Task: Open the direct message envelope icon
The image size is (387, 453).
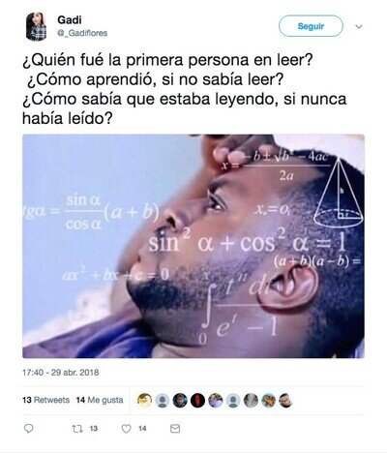Action: tap(175, 429)
